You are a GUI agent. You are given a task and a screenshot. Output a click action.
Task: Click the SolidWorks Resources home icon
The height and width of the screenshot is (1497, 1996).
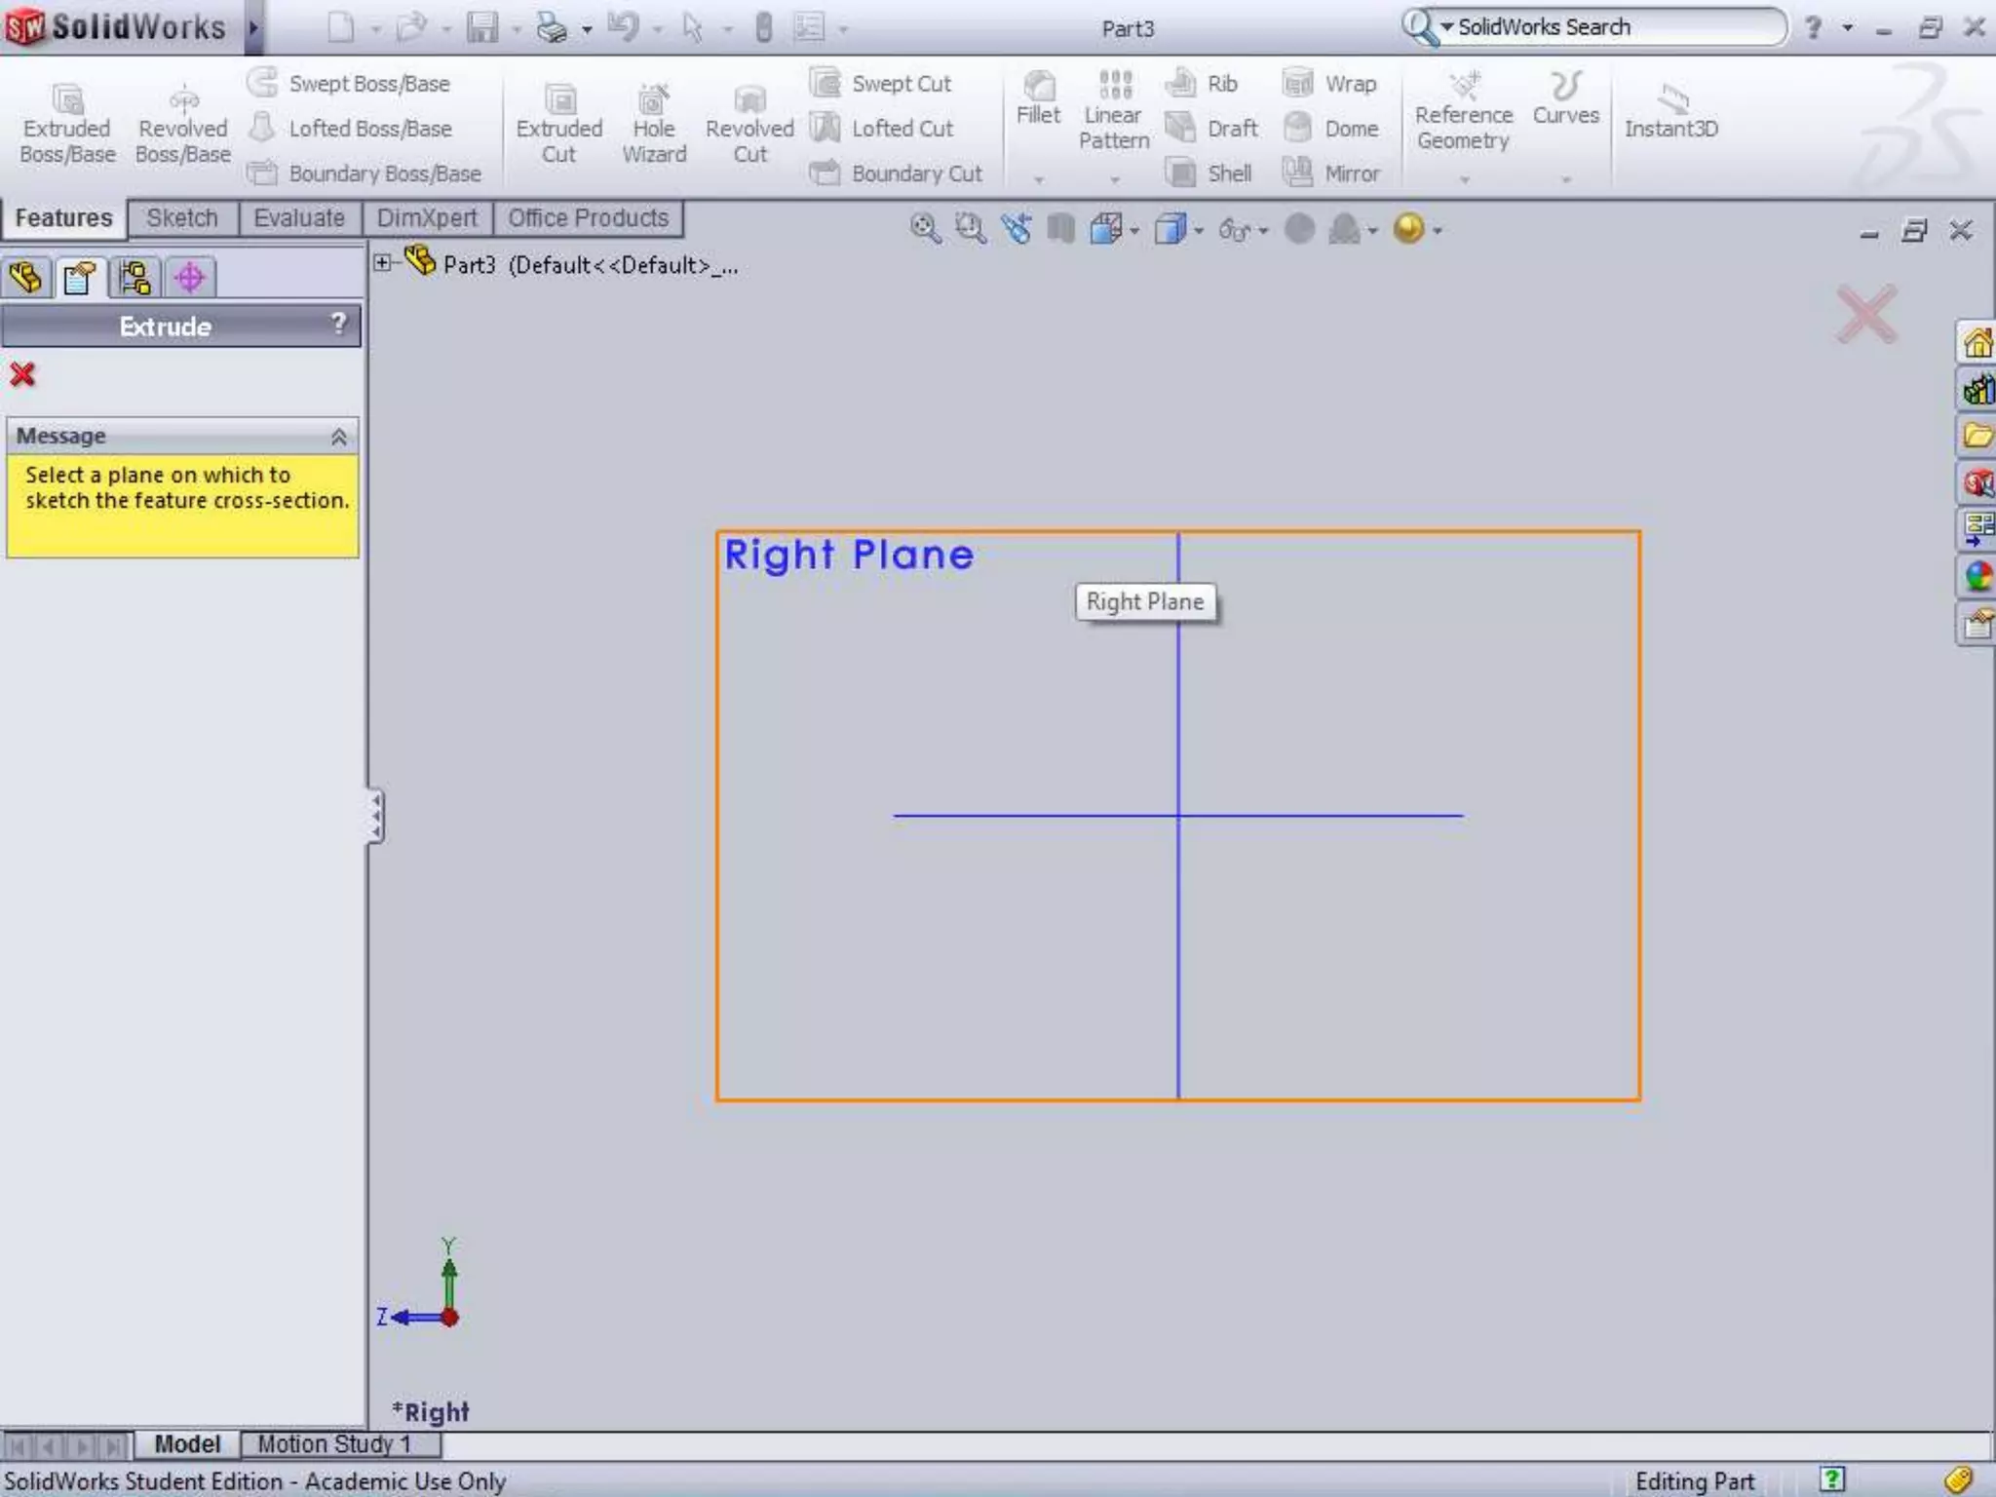point(1977,343)
